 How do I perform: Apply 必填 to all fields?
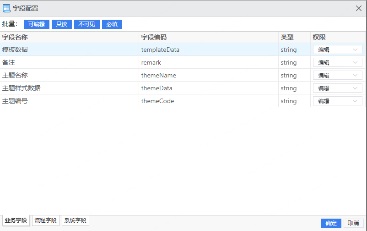tap(112, 24)
